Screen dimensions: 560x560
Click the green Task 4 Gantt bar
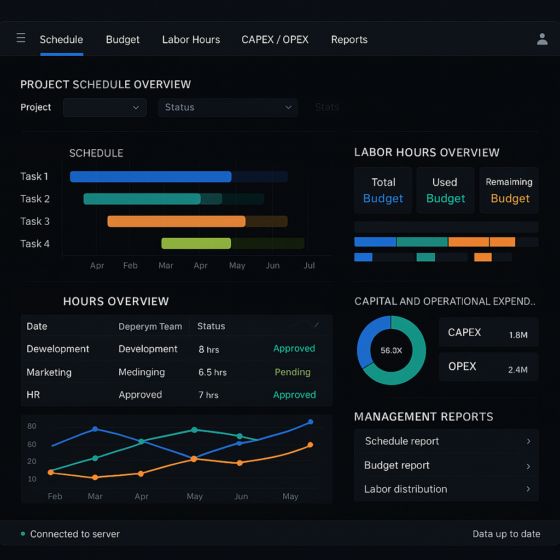196,243
